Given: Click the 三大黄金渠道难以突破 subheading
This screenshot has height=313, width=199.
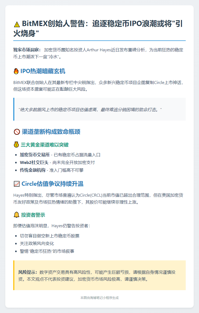Looking at the screenshot, I should click(45, 145).
